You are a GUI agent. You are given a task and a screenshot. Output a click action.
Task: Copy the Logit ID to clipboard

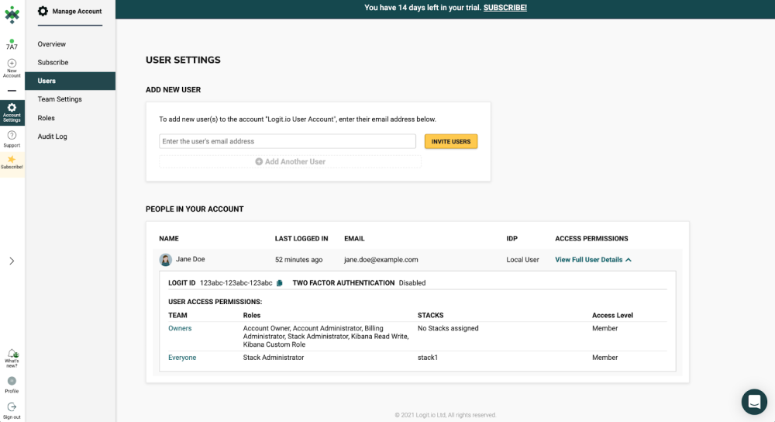(280, 283)
